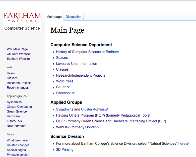Click external-link icon after 'here' link
Screen dimensions: 196x157
point(187,144)
